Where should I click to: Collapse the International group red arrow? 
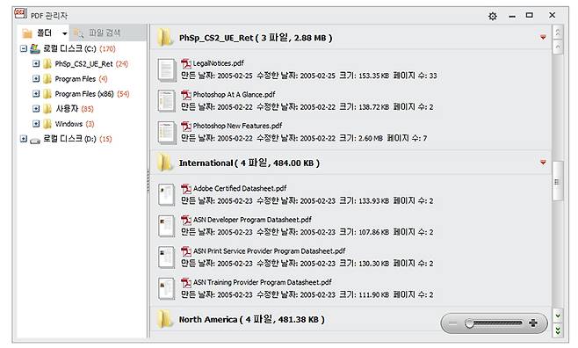click(543, 163)
